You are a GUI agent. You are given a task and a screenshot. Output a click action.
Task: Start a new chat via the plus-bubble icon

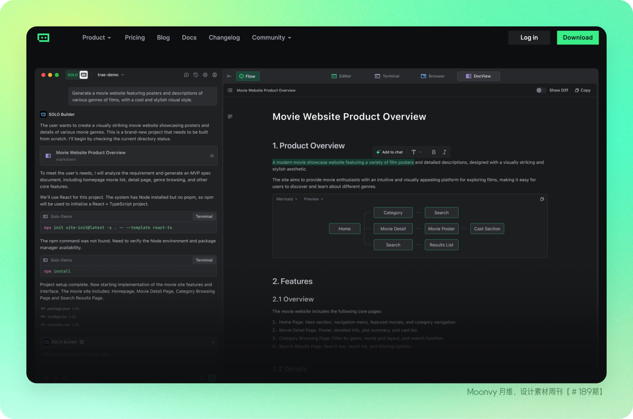(186, 75)
